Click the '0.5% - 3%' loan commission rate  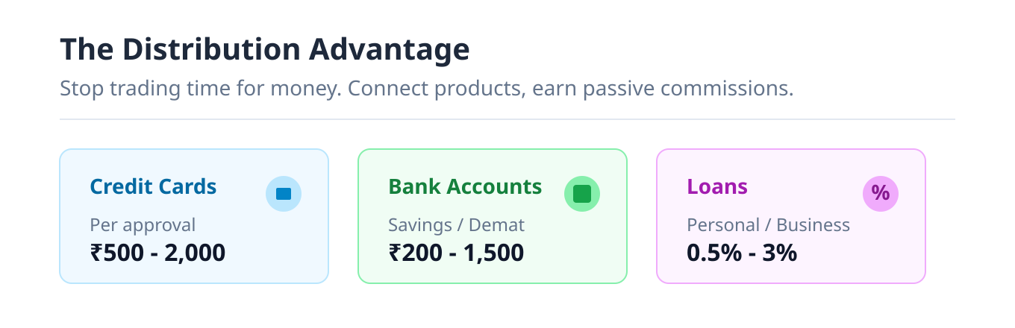(x=742, y=253)
